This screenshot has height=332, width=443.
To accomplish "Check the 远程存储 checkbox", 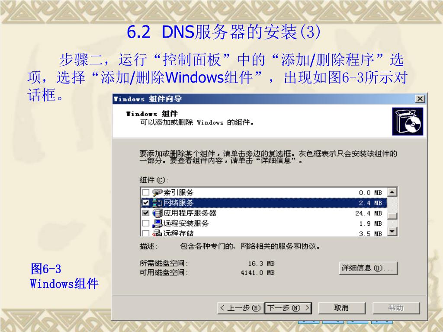I will click(x=145, y=233).
